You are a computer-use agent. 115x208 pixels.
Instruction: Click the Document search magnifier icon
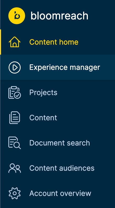15,143
